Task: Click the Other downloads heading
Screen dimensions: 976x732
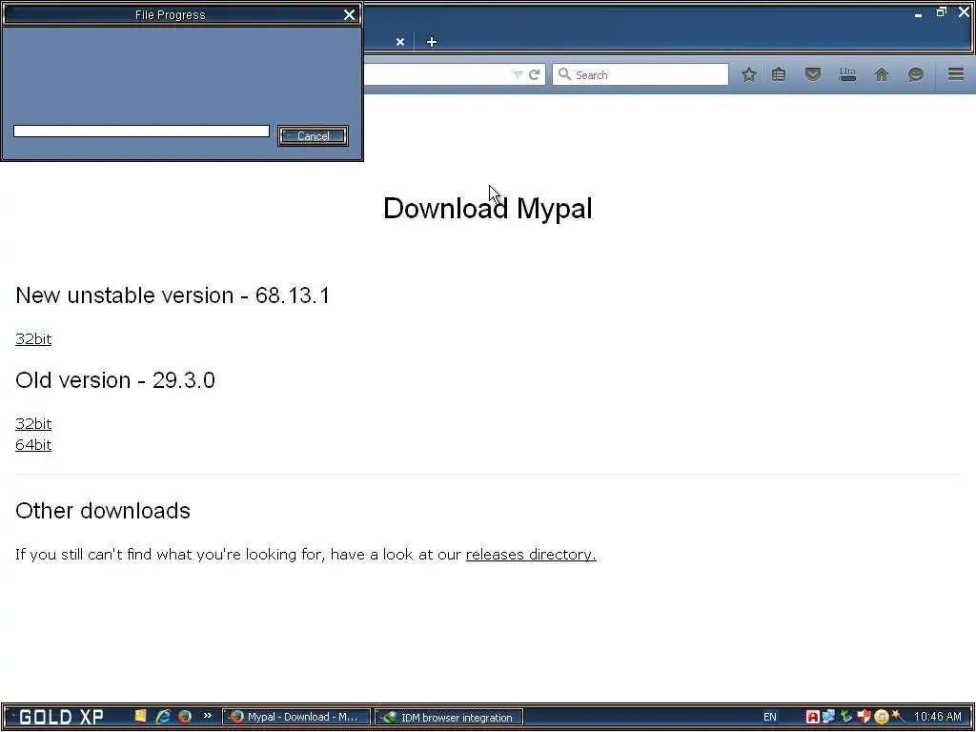Action: [103, 511]
